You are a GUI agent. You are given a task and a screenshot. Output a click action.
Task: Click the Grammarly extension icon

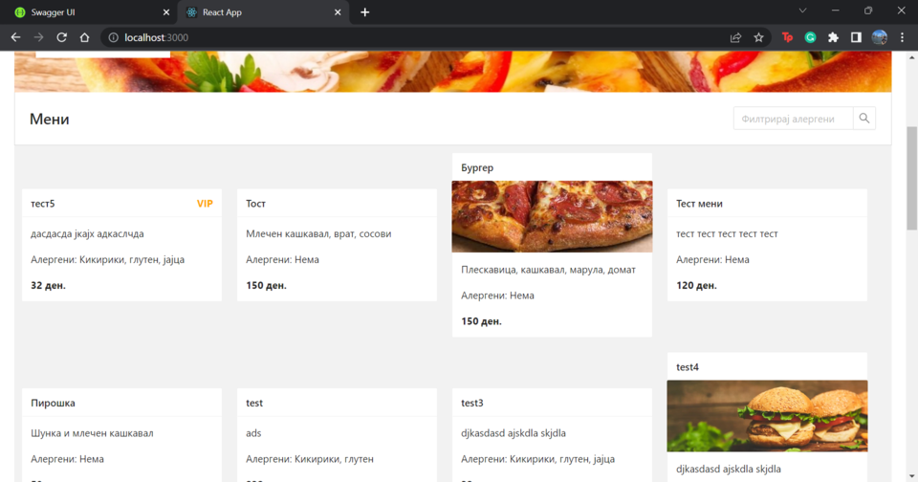pos(810,37)
